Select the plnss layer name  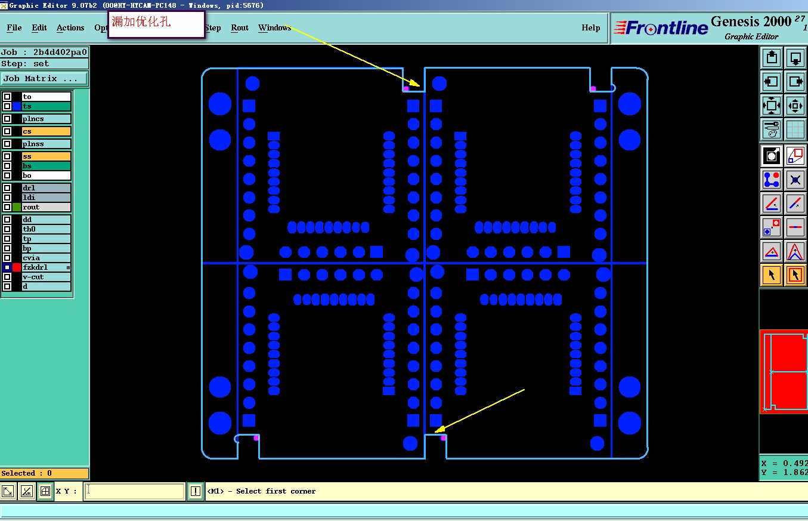tap(47, 144)
